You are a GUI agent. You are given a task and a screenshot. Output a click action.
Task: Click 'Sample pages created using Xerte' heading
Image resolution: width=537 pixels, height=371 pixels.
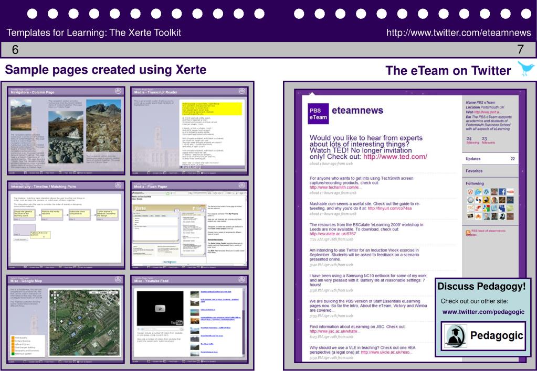coord(106,69)
